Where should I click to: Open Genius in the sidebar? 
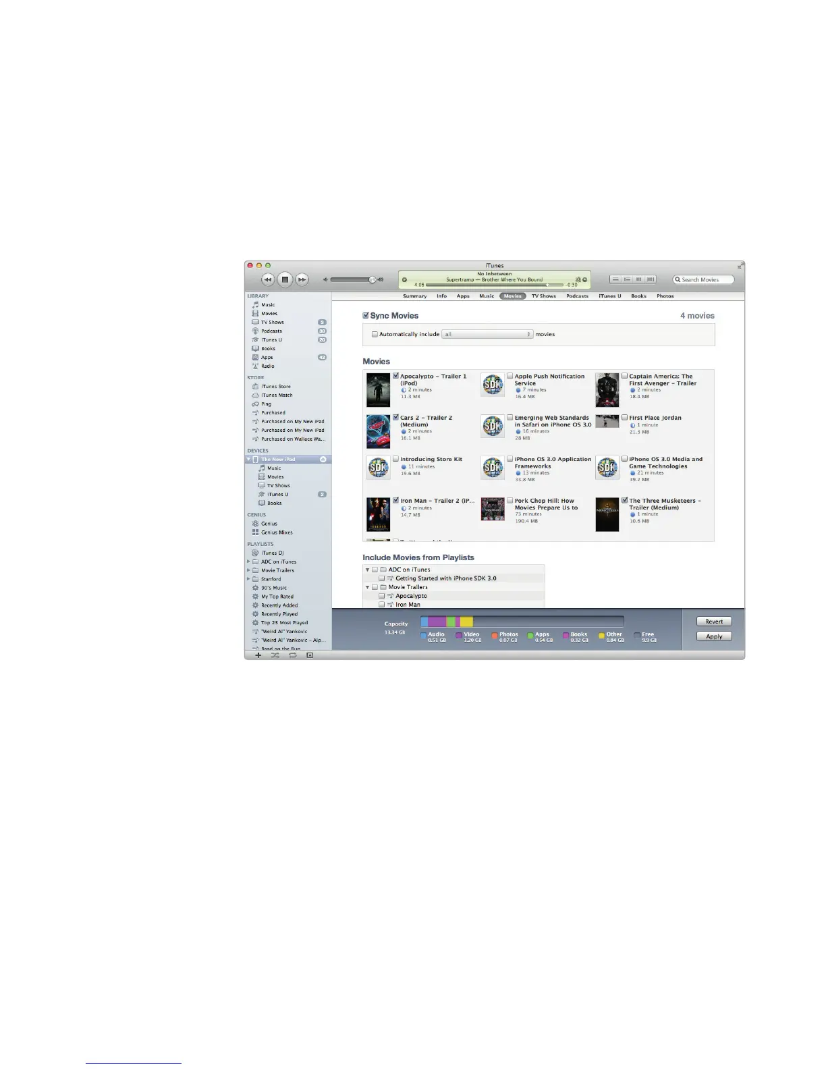(x=269, y=524)
